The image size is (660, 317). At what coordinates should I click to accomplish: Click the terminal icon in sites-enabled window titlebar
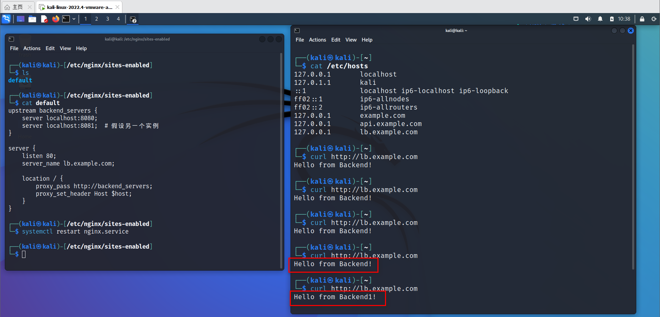click(11, 39)
